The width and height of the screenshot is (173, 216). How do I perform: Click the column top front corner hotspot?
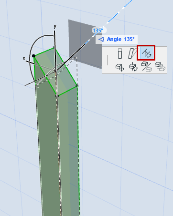[57, 96]
